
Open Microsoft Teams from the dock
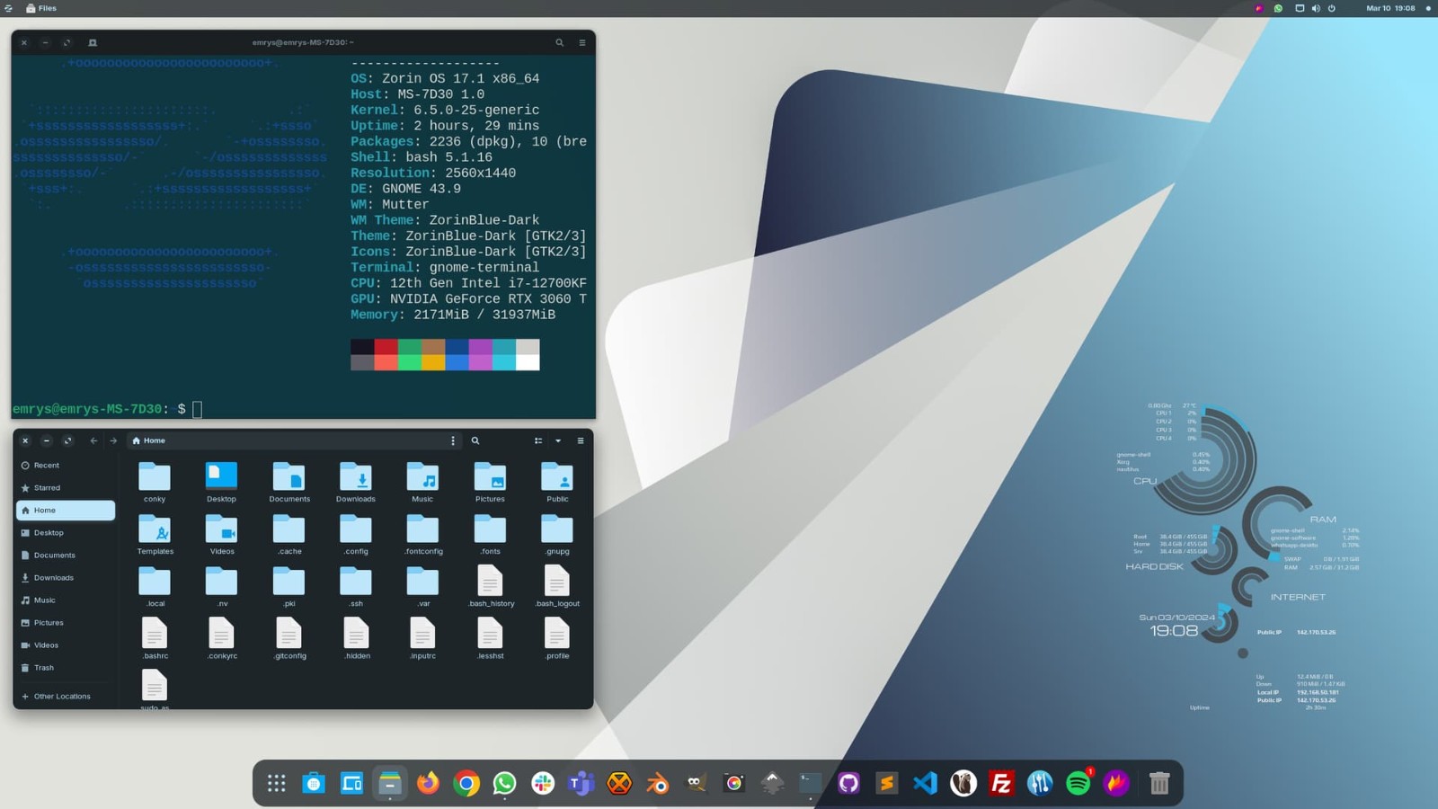[x=581, y=784]
